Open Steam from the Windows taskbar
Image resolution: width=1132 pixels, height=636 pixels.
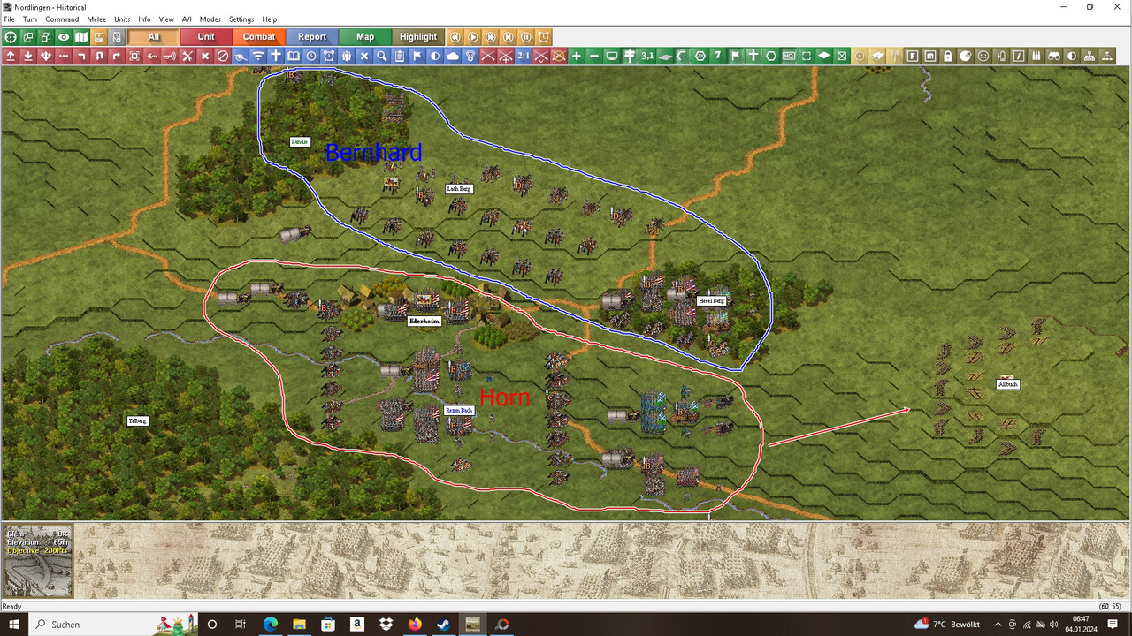tap(444, 624)
